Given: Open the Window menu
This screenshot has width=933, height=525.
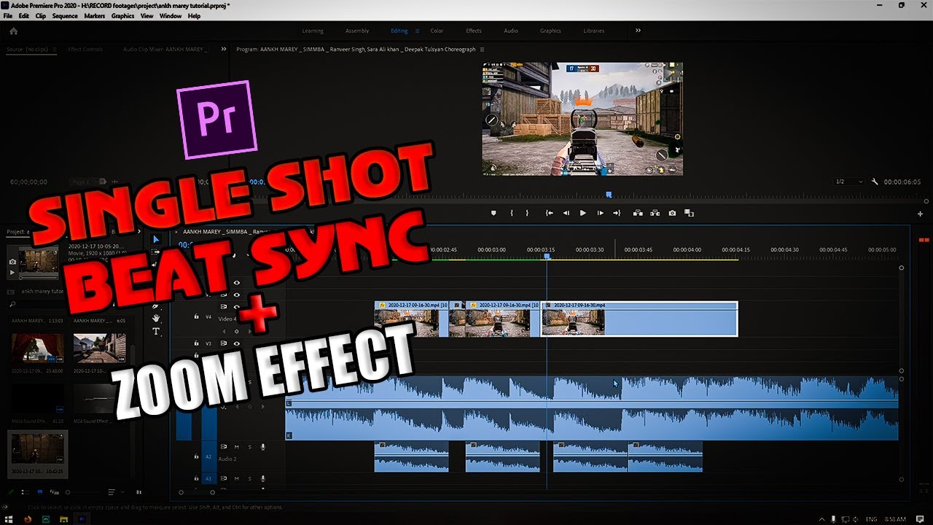Looking at the screenshot, I should coord(171,15).
